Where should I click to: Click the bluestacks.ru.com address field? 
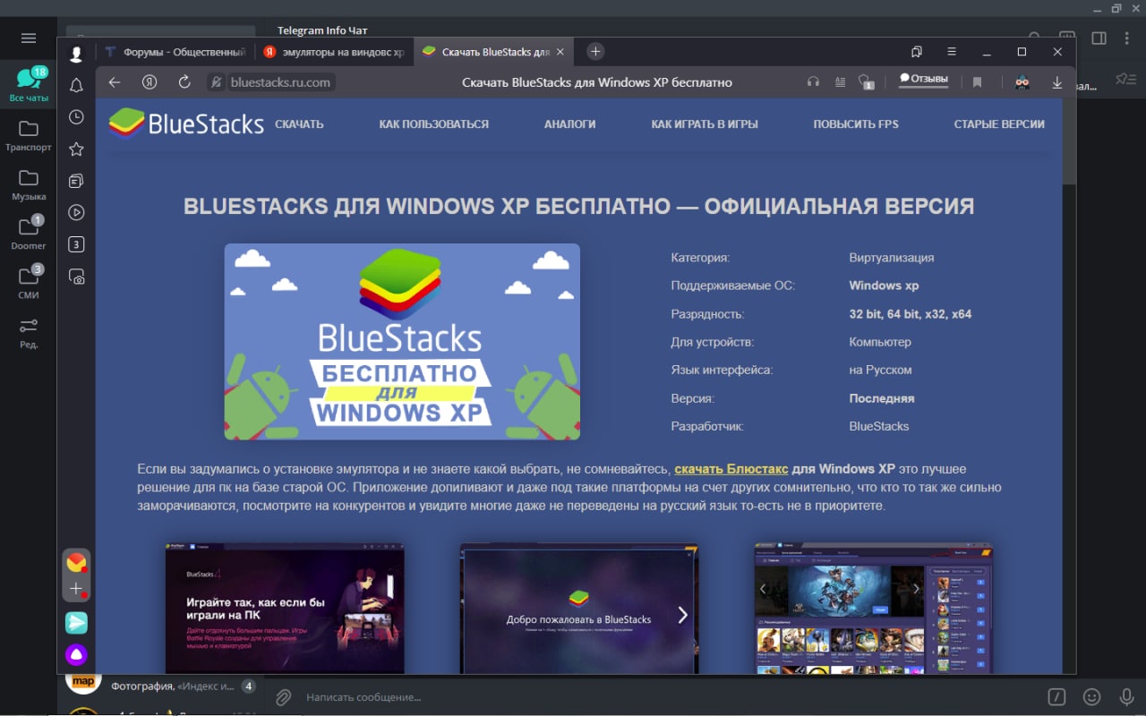pyautogui.click(x=280, y=82)
